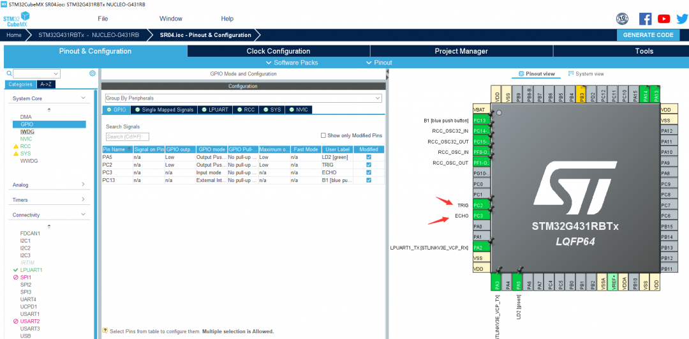
Task: Click pin VREF+ at chip bottom
Action: click(x=614, y=282)
